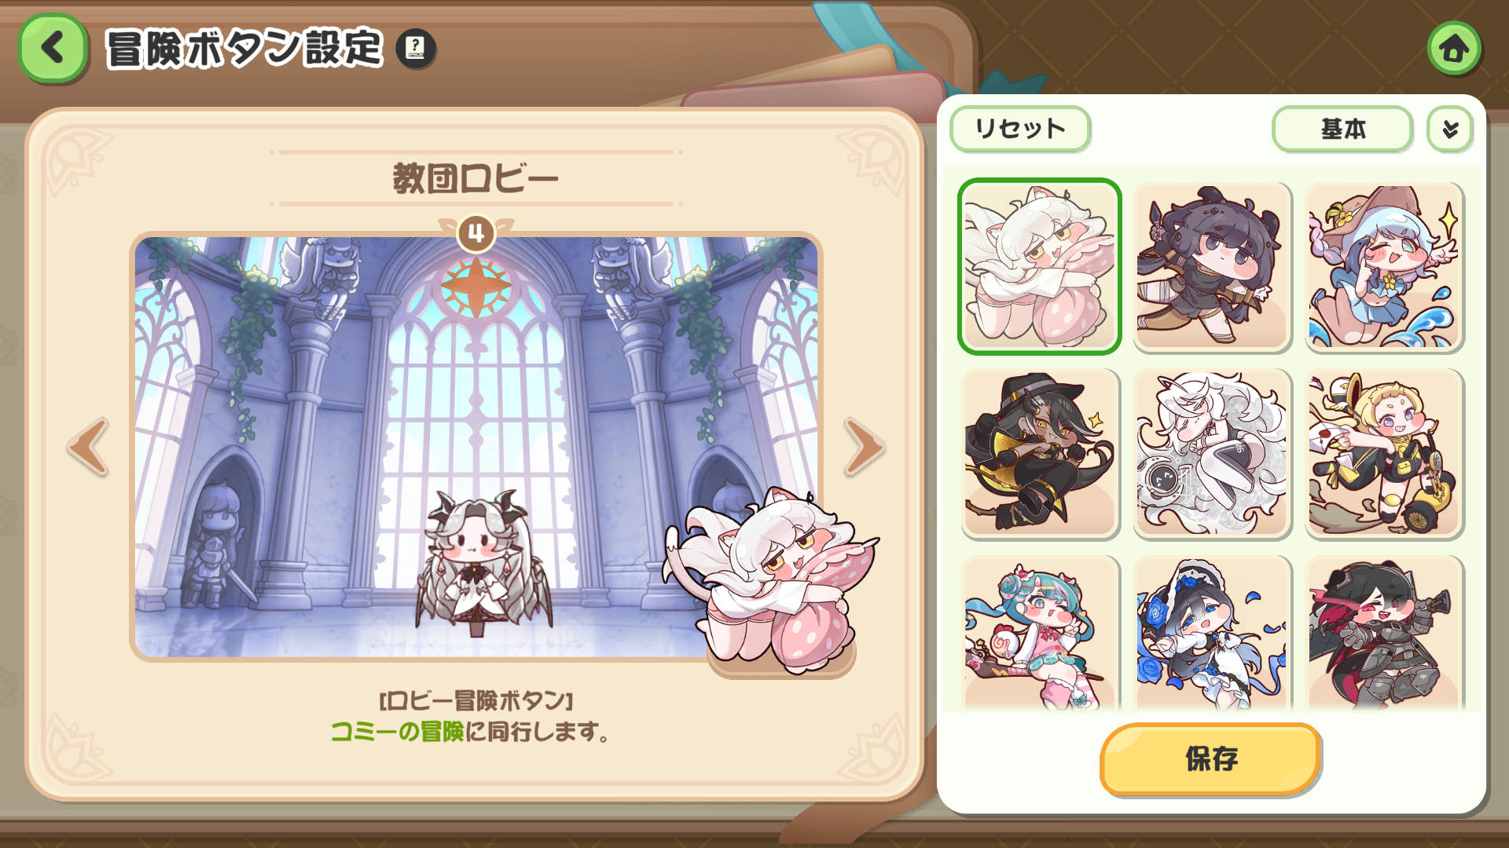The width and height of the screenshot is (1509, 848).
Task: Show previous lobby with left arrow
Action: click(88, 447)
